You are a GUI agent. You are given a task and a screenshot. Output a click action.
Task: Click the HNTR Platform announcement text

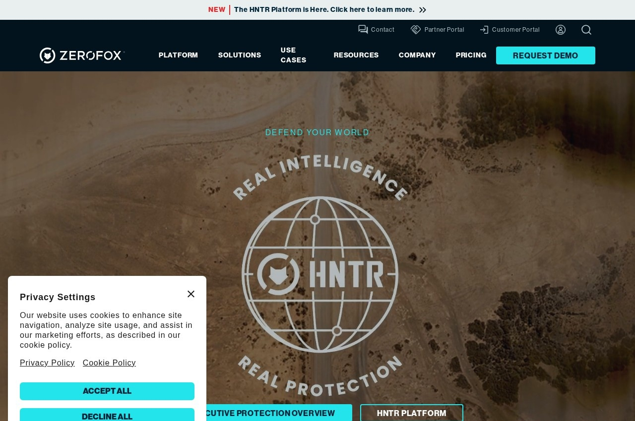(324, 10)
